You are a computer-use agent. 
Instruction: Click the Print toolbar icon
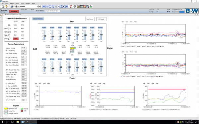coord(16,7)
